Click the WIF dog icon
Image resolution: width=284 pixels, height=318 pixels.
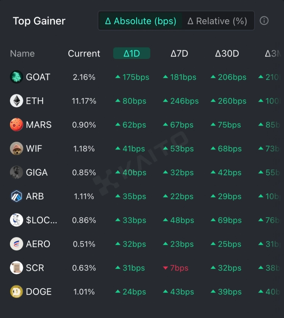pyautogui.click(x=16, y=149)
